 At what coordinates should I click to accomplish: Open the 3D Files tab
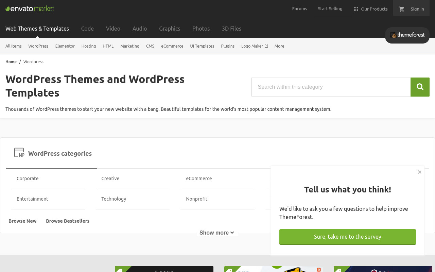click(232, 29)
